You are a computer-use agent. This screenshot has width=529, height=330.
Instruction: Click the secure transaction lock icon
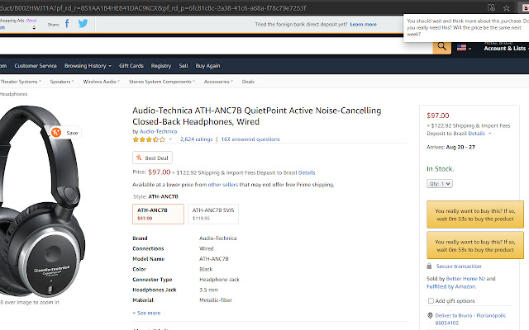[429, 266]
